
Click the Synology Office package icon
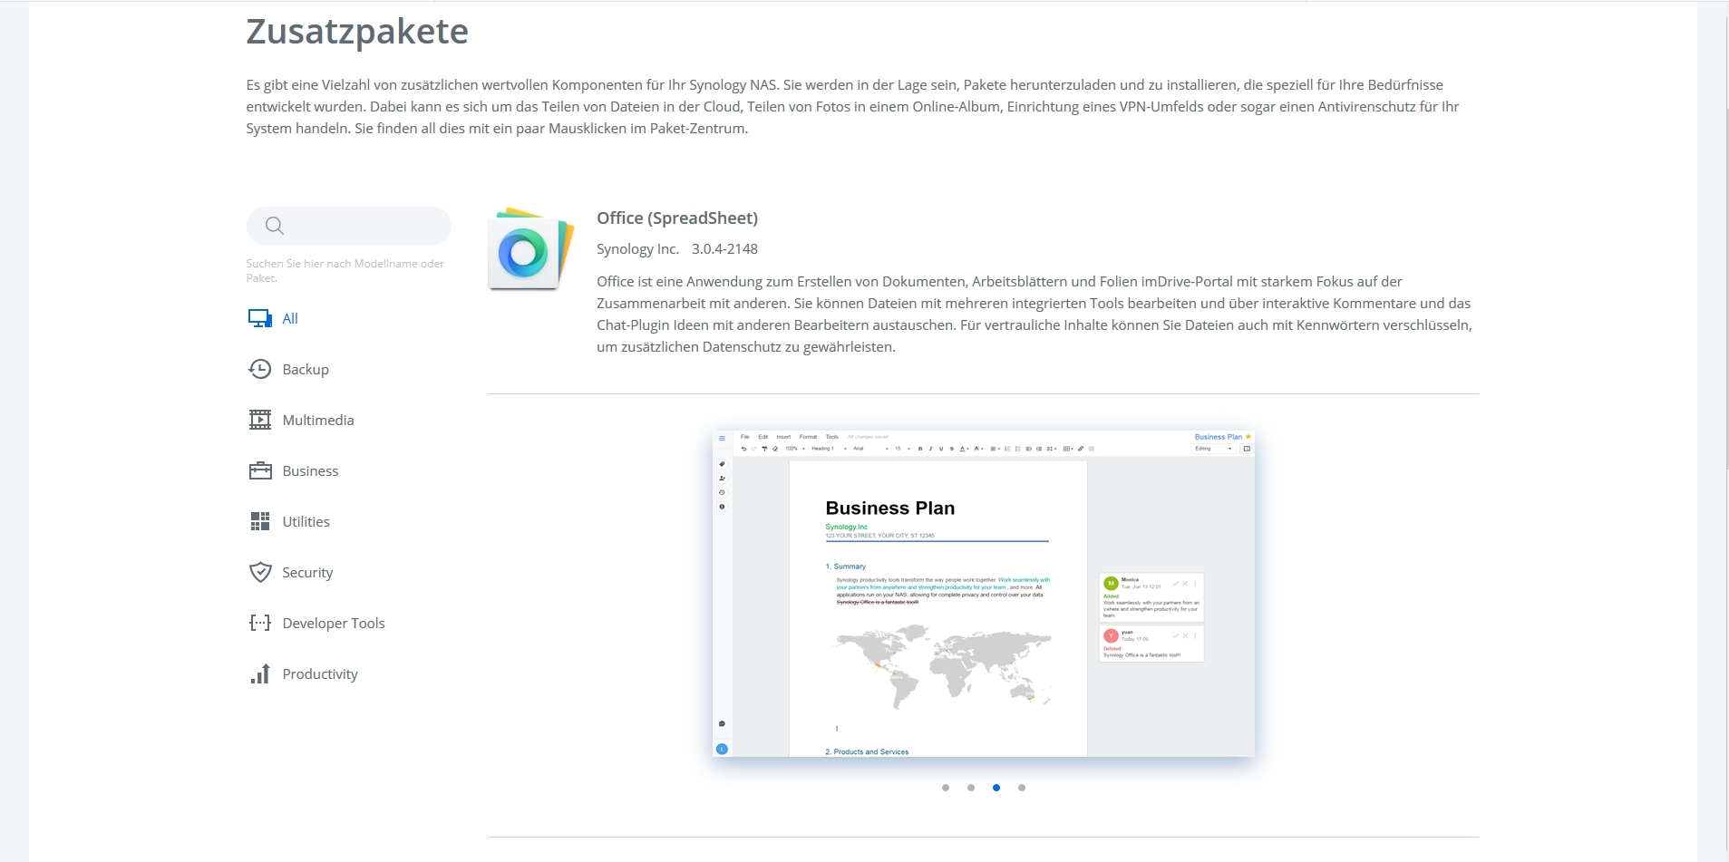[x=531, y=249]
